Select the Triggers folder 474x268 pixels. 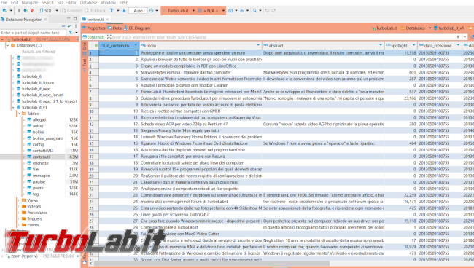point(34,218)
